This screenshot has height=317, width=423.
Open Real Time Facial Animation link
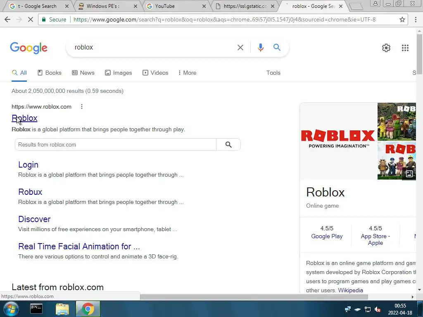point(79,246)
